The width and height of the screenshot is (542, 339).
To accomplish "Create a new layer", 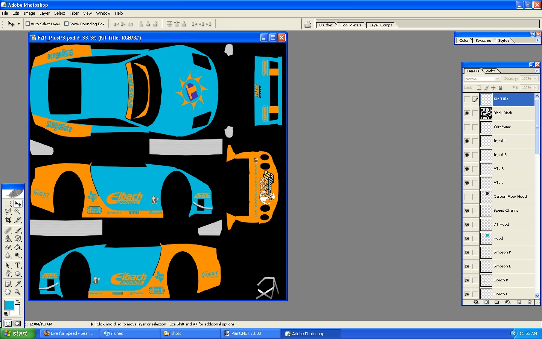I will click(x=519, y=302).
